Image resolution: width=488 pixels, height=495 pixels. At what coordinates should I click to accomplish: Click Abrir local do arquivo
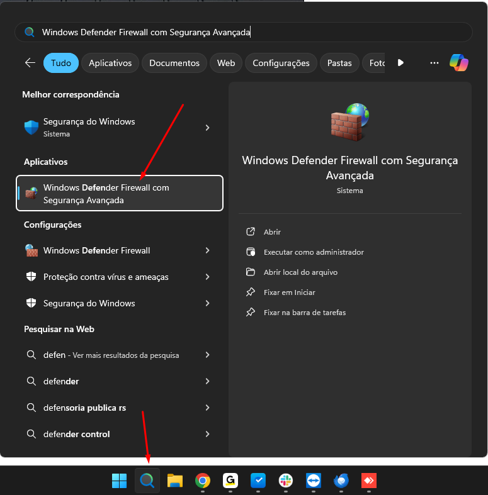[x=300, y=272]
